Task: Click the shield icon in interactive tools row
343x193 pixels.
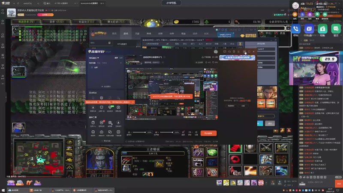Action: [102, 98]
